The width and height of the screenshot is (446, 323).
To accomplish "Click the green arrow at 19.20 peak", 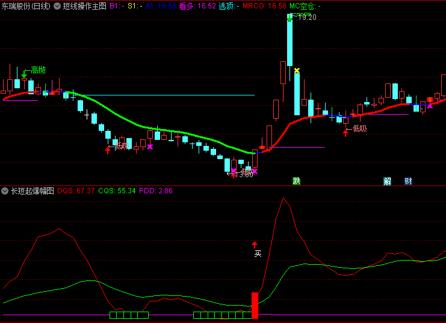I will 290,18.
